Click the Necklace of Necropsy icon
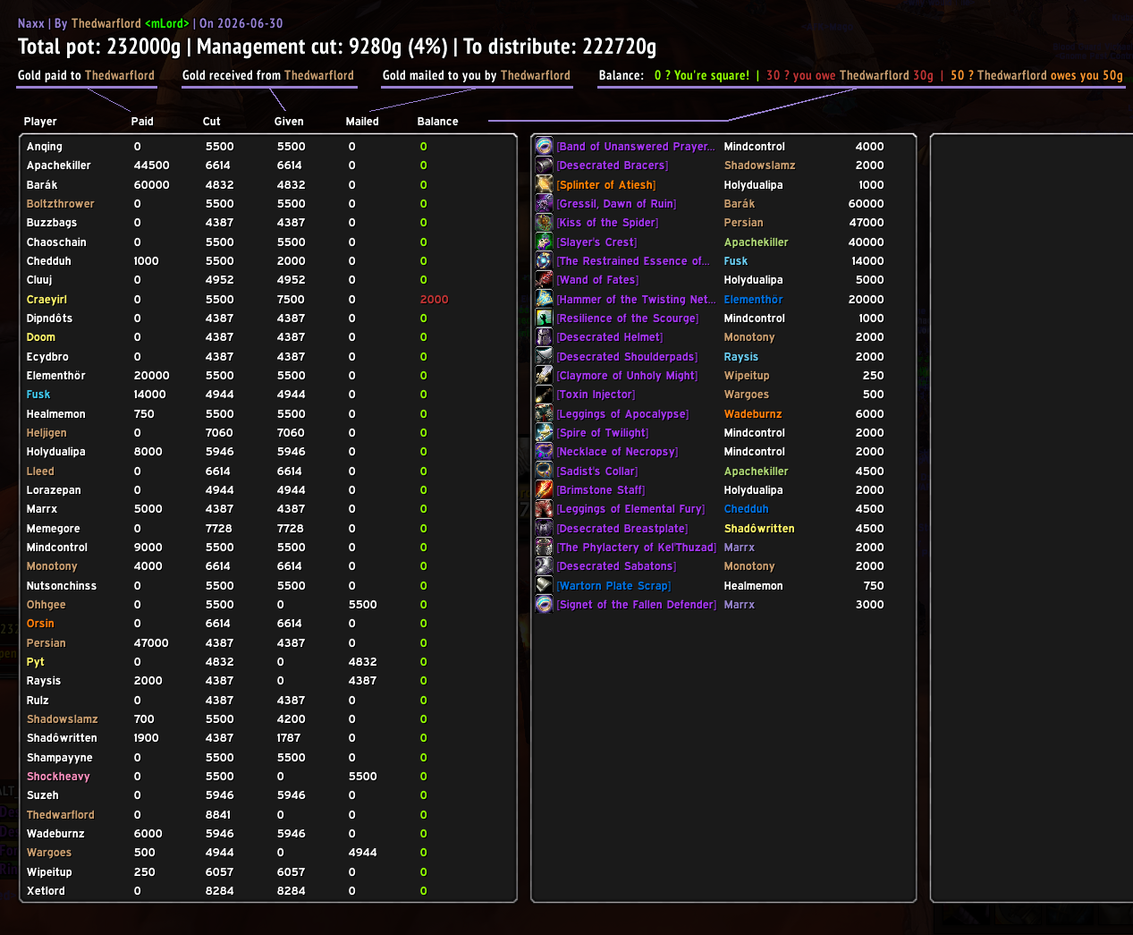 pos(544,452)
